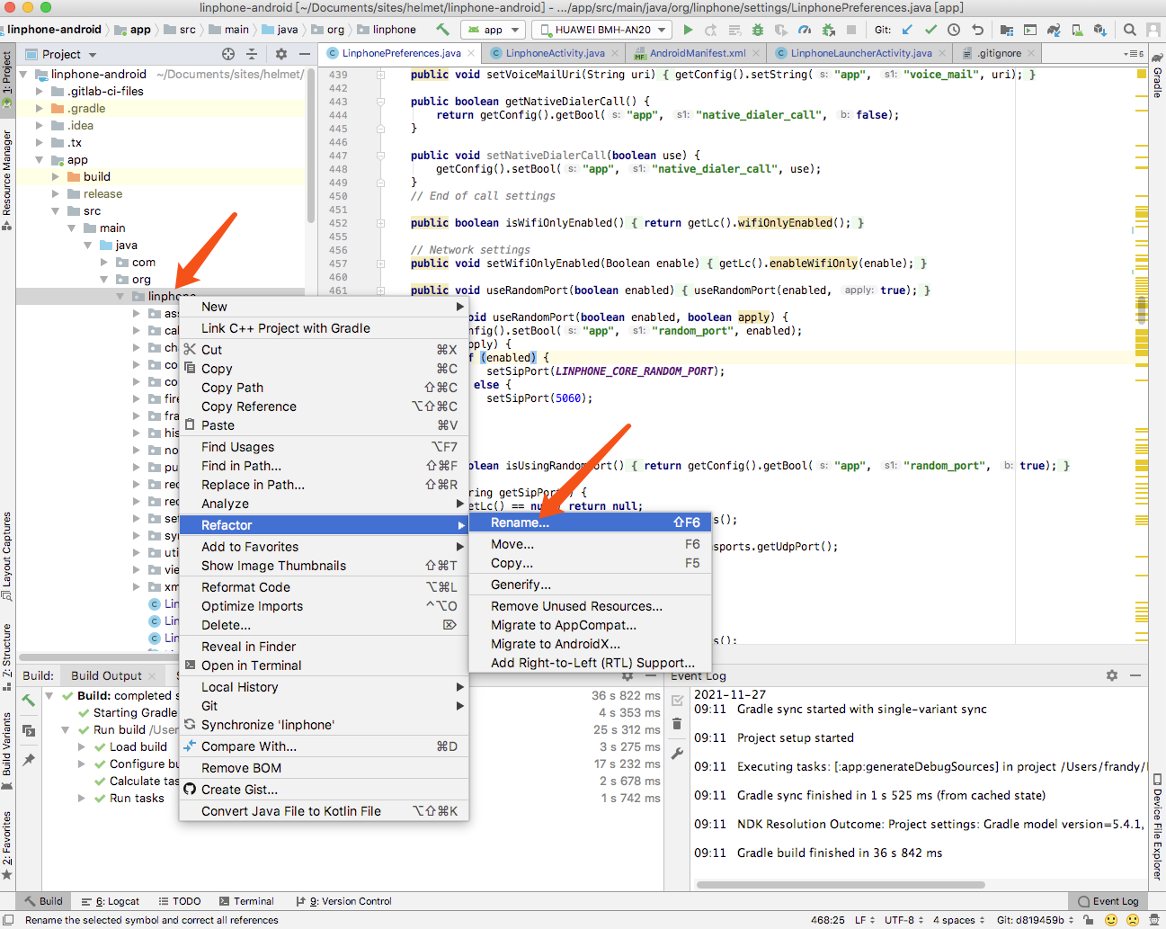Close the Build Output tab
1166x929 pixels.
[x=152, y=676]
